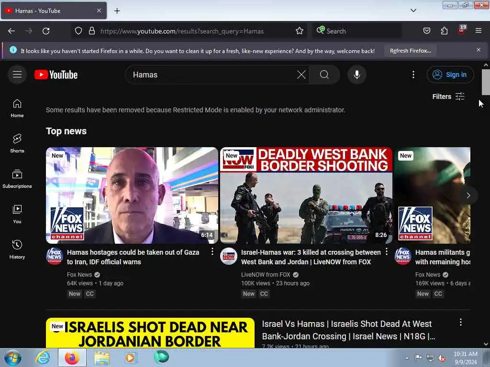The height and width of the screenshot is (367, 490).
Task: Click the Firefox URL address bar
Action: click(x=189, y=31)
